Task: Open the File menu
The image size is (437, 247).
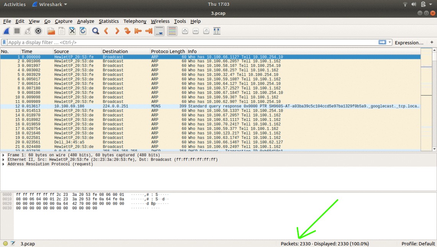Action: pyautogui.click(x=7, y=21)
